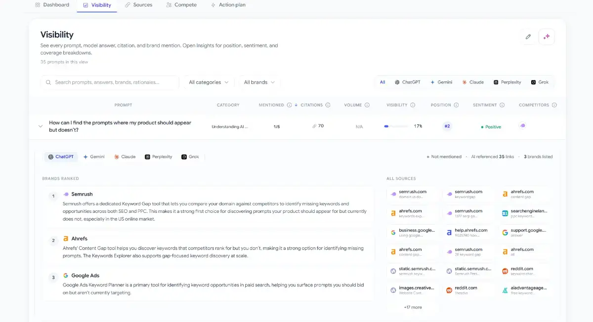The image size is (593, 322).
Task: Toggle sort arrow next to MENTIONED column
Action: click(296, 105)
